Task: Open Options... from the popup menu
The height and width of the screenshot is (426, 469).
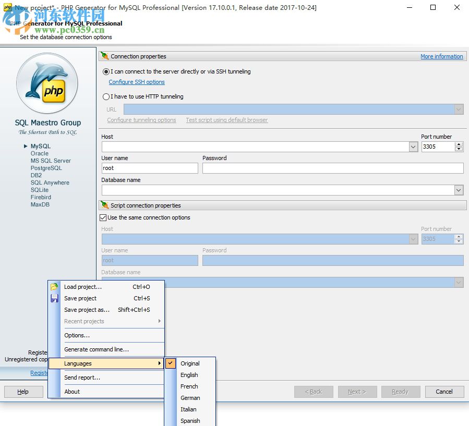Action: click(x=77, y=335)
